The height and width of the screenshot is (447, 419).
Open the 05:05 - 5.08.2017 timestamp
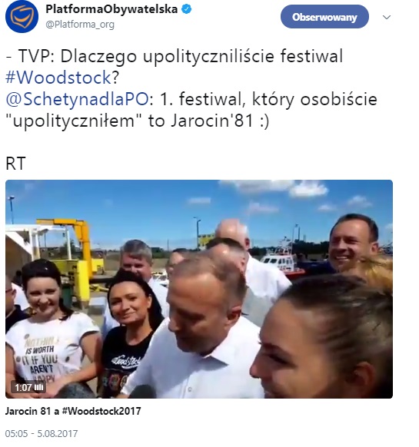[x=42, y=434]
